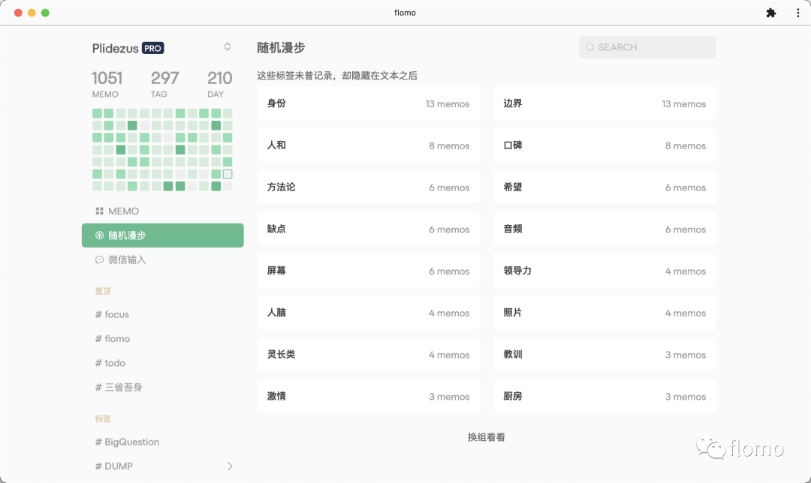Open the 激情 tag card
The width and height of the screenshot is (811, 483).
point(368,396)
